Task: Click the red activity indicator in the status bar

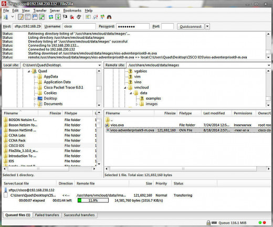Action: pyautogui.click(x=265, y=223)
